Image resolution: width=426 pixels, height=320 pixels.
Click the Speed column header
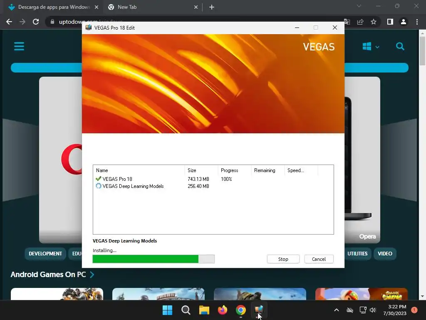point(301,170)
